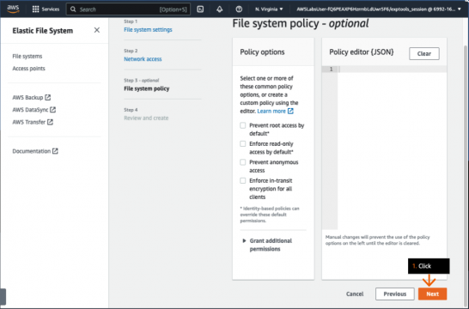This screenshot has width=469, height=309.
Task: Open the AWS DataSync external link
Action: pos(34,110)
